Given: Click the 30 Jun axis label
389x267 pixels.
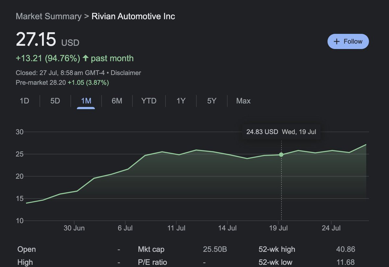Looking at the screenshot, I should tap(74, 228).
